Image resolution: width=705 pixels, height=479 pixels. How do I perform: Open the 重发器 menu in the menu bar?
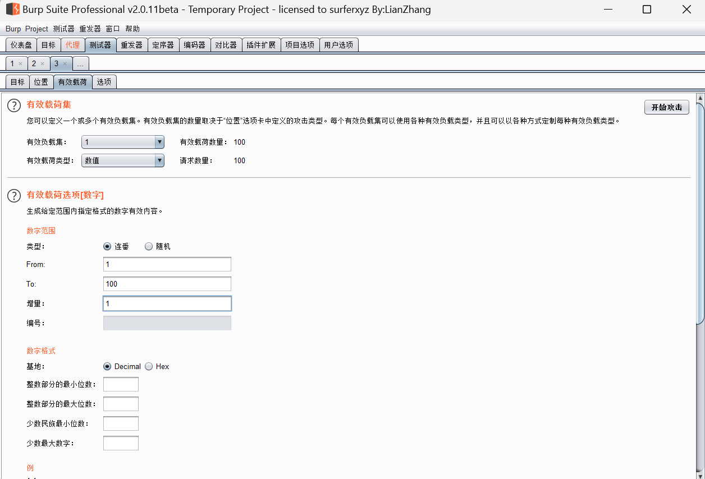tap(90, 29)
